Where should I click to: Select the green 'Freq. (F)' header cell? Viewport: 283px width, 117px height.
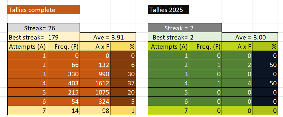[x=205, y=46]
